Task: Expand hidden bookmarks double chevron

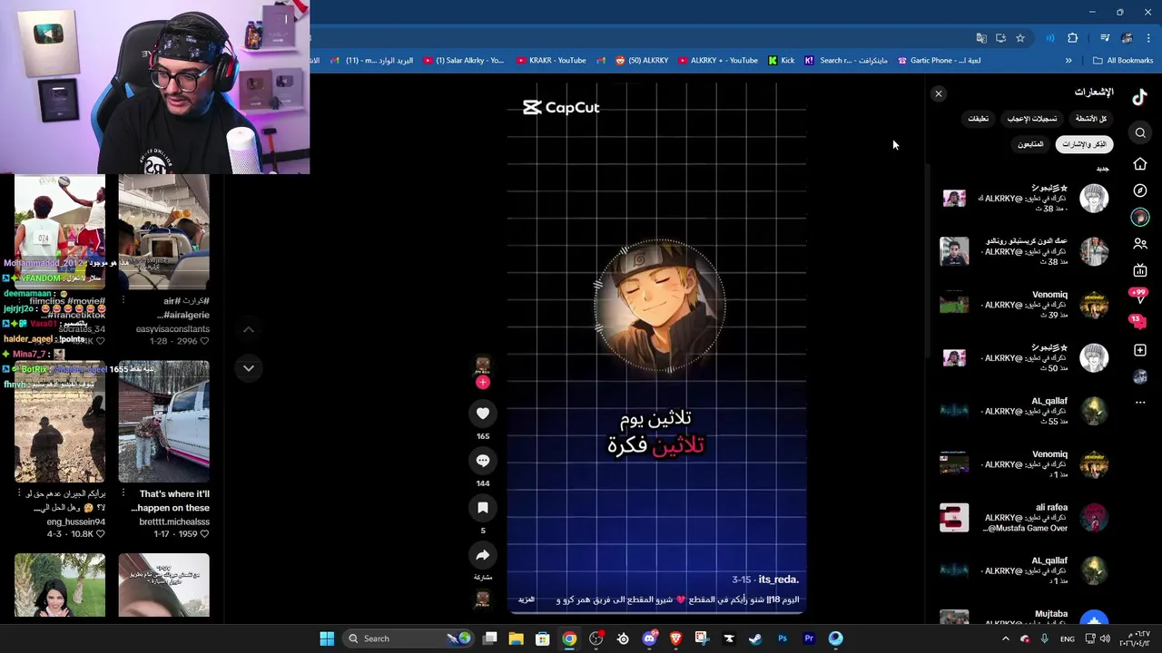Action: tap(1068, 61)
